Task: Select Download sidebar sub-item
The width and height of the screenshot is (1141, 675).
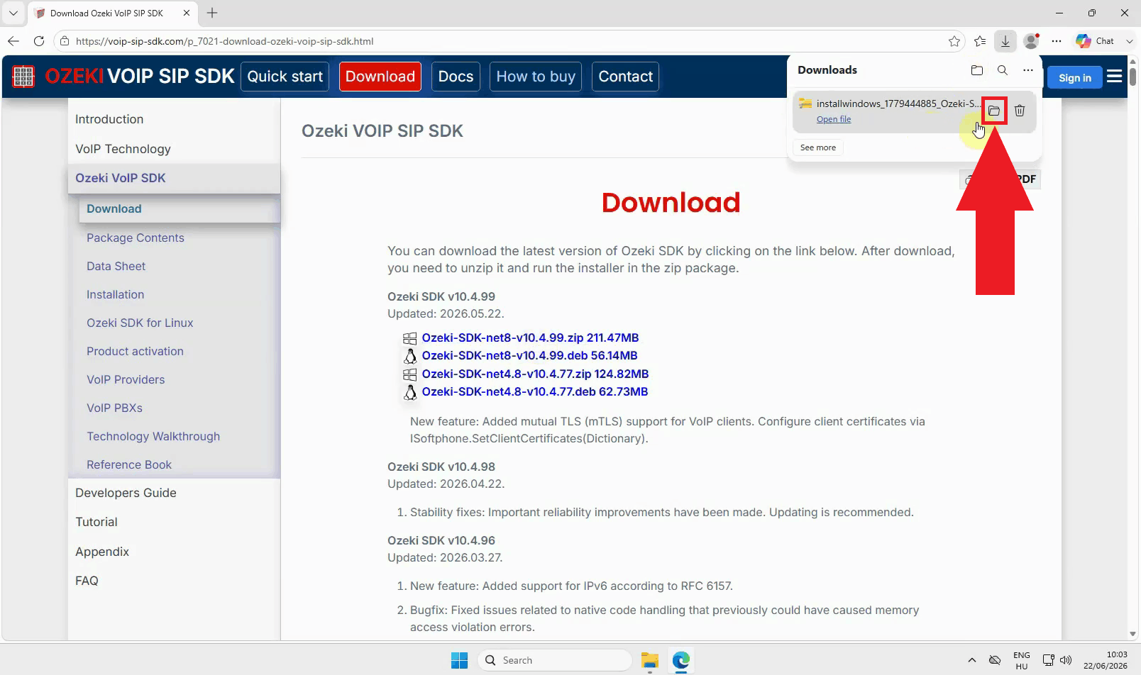Action: pyautogui.click(x=180, y=208)
